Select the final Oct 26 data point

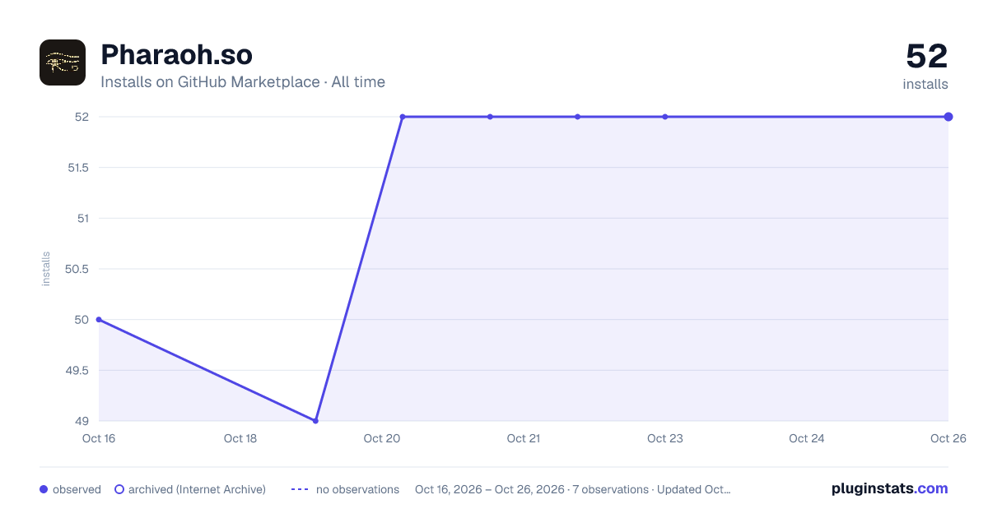[x=948, y=117]
